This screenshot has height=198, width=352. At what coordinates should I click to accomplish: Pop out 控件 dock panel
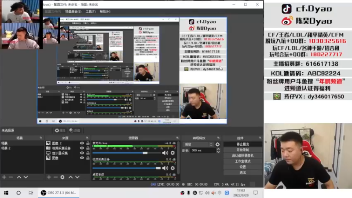(x=260, y=138)
